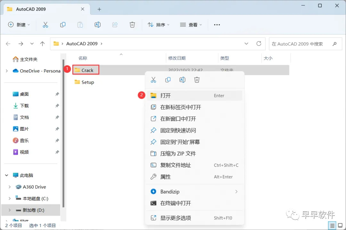346x230 pixels.
Task: Expand the 新加卷 (D:) node
Action: [x=10, y=210]
